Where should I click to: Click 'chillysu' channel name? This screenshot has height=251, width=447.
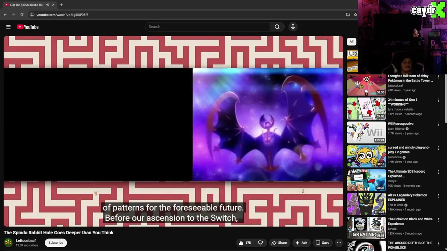coord(393,181)
